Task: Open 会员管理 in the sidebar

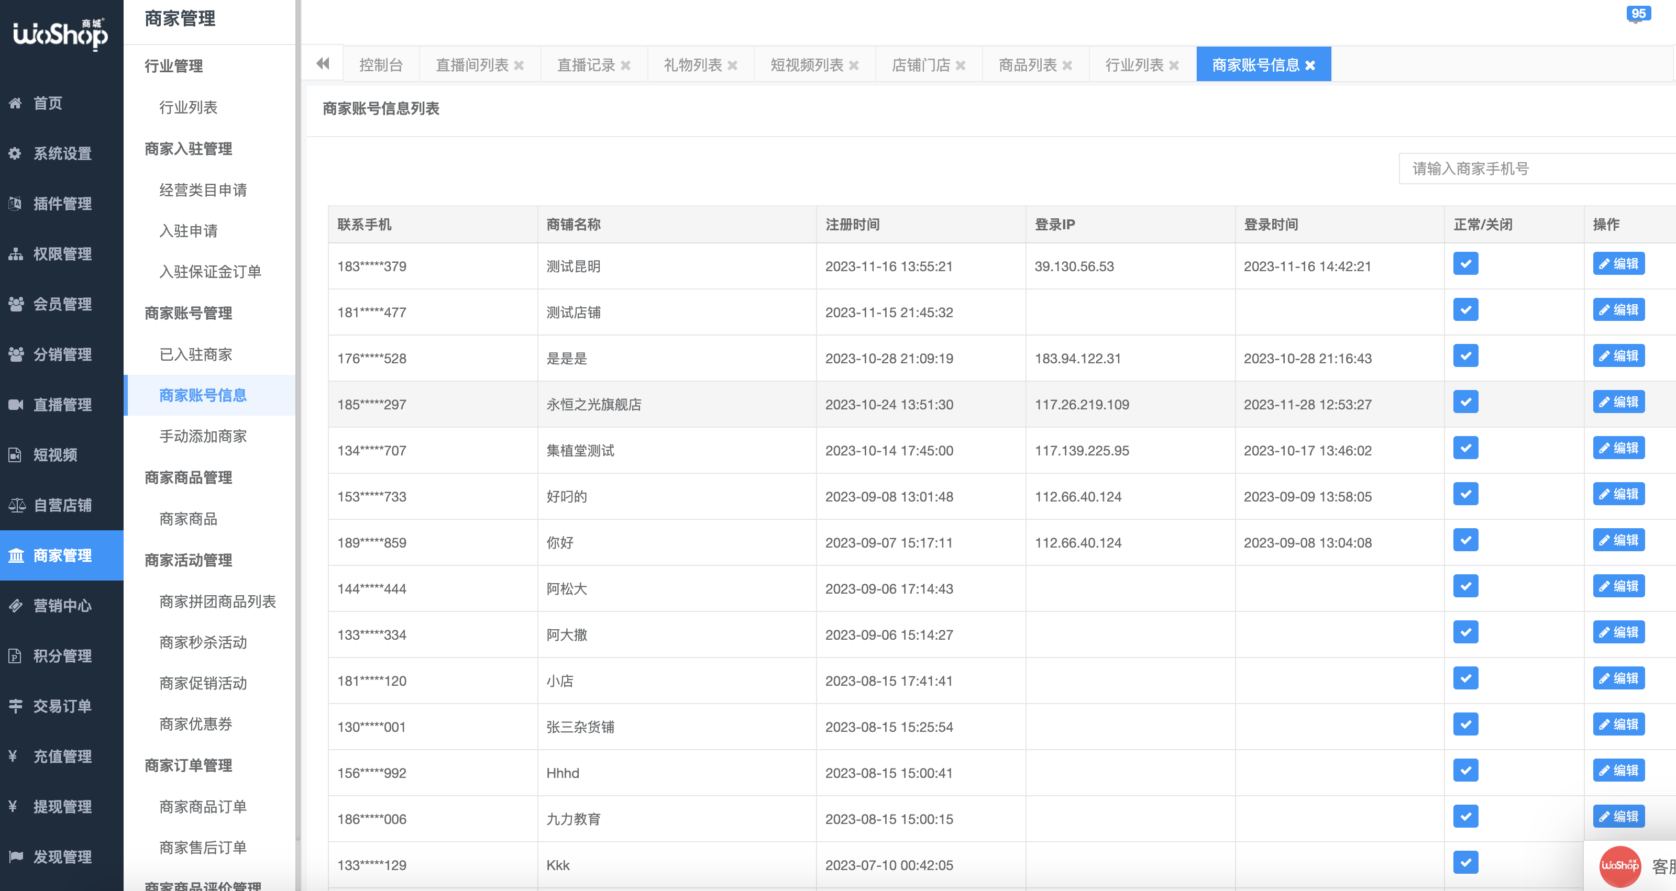Action: click(62, 304)
